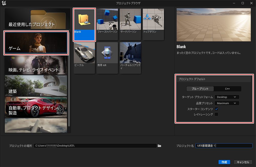The height and width of the screenshot is (167, 256).
Task: Select ブループリント project type
Action: point(200,89)
